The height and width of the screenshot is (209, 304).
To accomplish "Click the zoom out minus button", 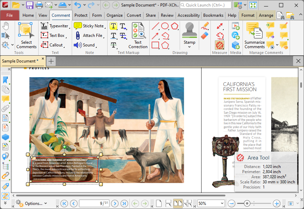I will (x=232, y=204).
